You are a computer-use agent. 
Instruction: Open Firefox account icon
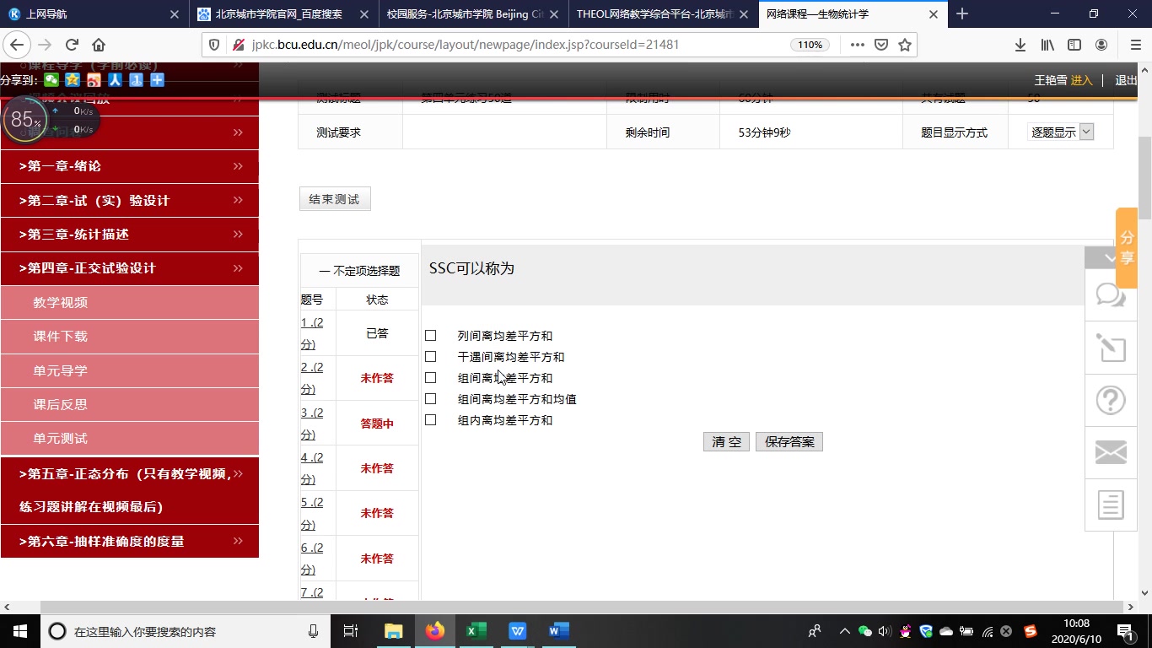click(x=1101, y=45)
